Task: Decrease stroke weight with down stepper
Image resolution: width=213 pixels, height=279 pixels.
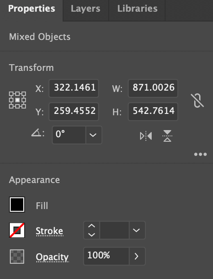Action: [92, 235]
